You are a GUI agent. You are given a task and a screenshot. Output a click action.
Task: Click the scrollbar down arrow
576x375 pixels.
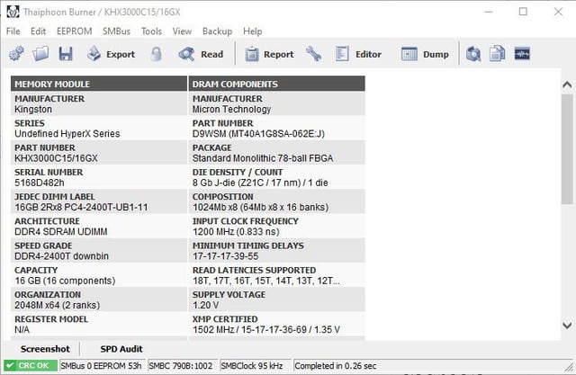point(567,326)
